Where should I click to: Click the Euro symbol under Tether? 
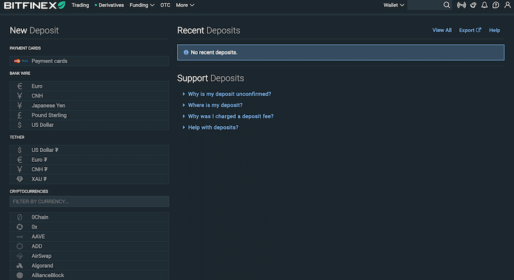20,160
